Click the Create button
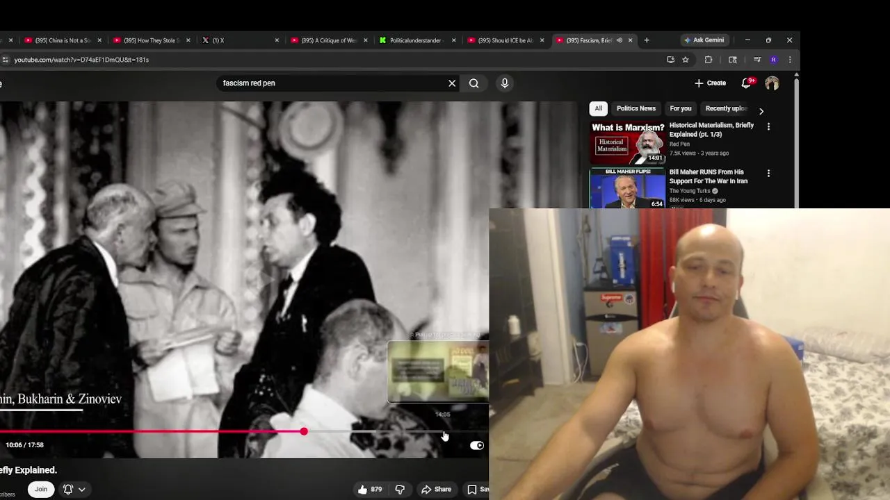Screen dimensions: 890x500 710,83
